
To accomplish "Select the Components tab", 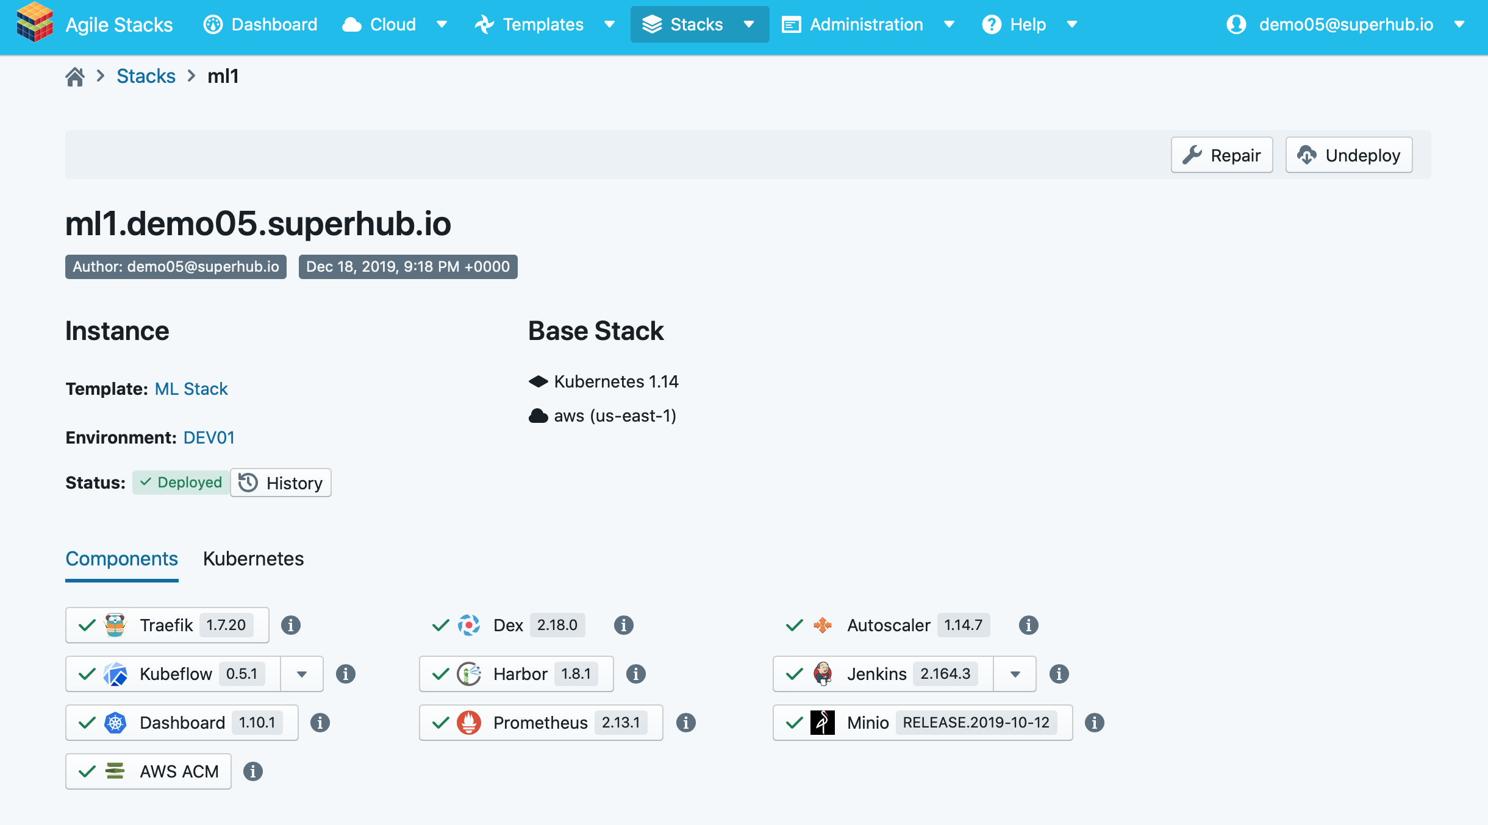I will [122, 559].
